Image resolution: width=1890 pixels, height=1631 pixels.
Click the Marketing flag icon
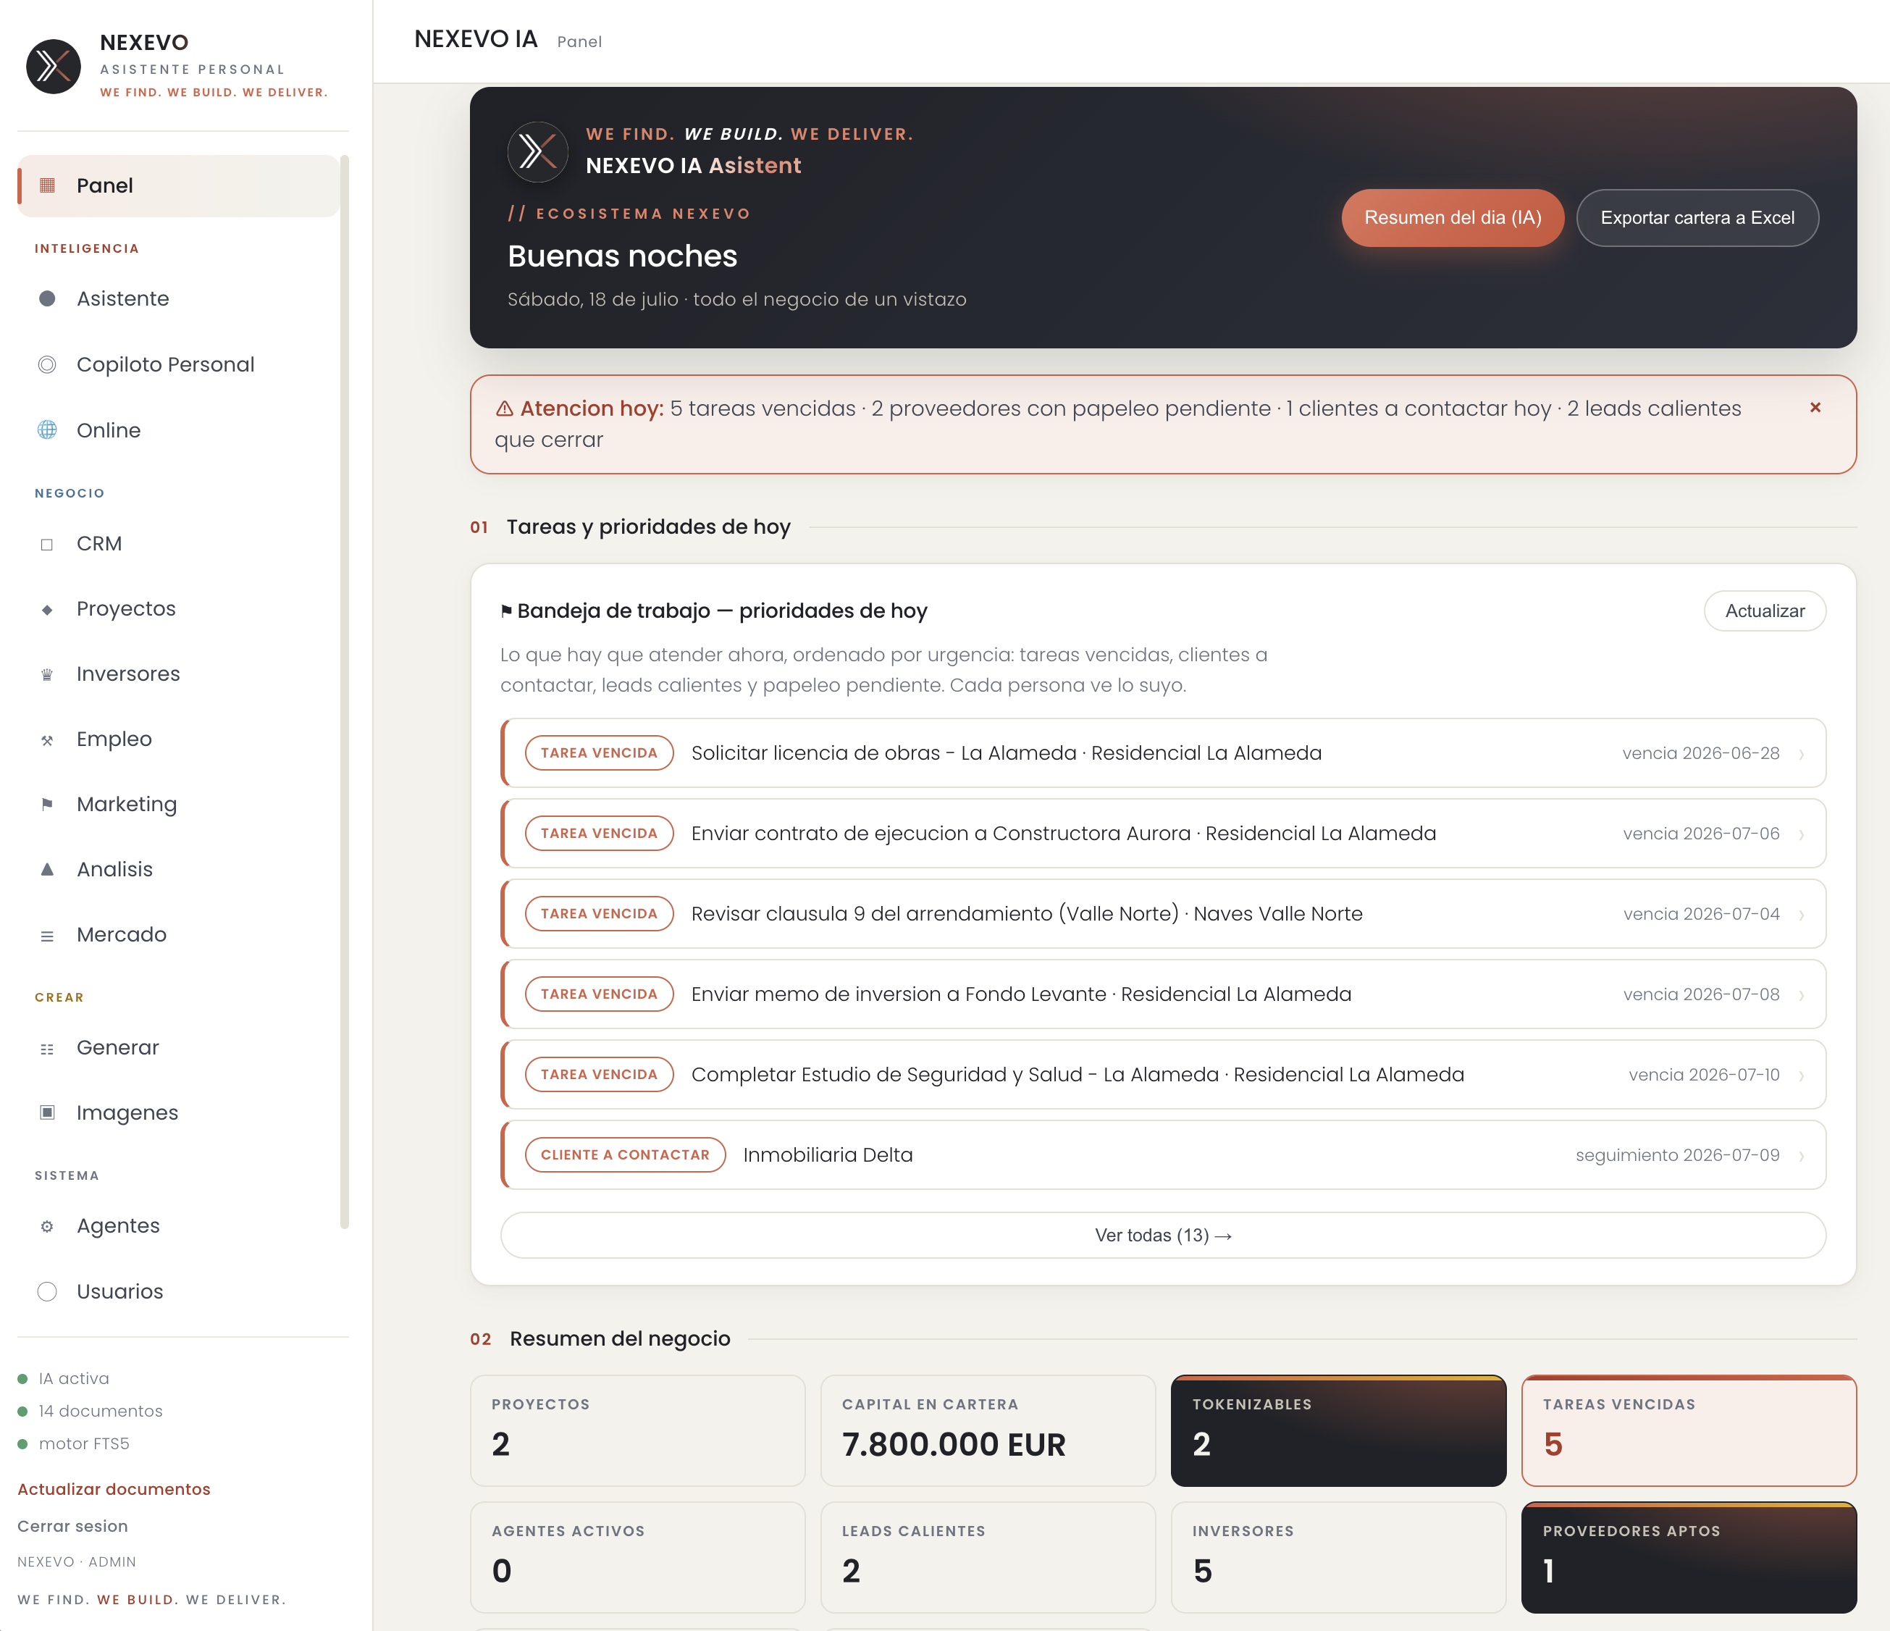point(48,805)
